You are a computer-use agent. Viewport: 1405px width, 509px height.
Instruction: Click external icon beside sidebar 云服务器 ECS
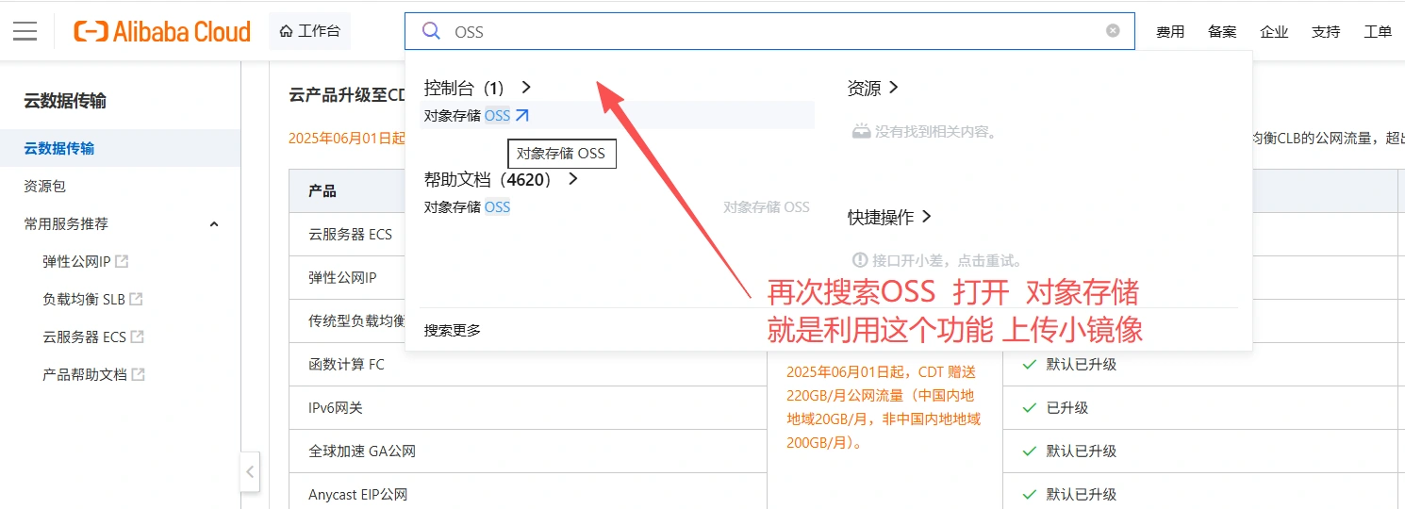tap(138, 337)
